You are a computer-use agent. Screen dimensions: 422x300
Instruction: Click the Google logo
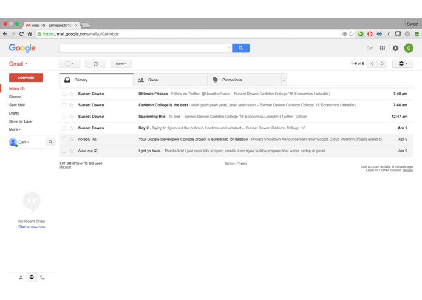[x=22, y=48]
